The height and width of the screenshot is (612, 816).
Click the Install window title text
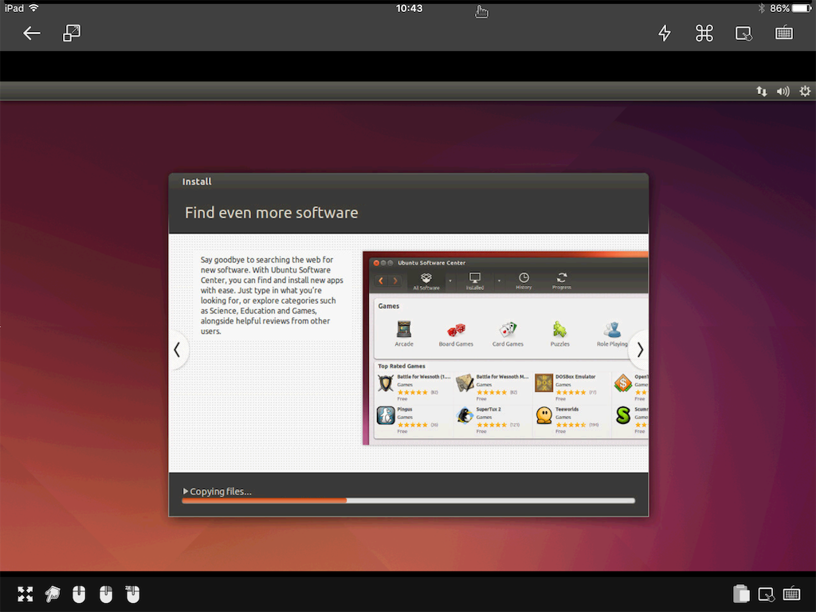(x=197, y=182)
